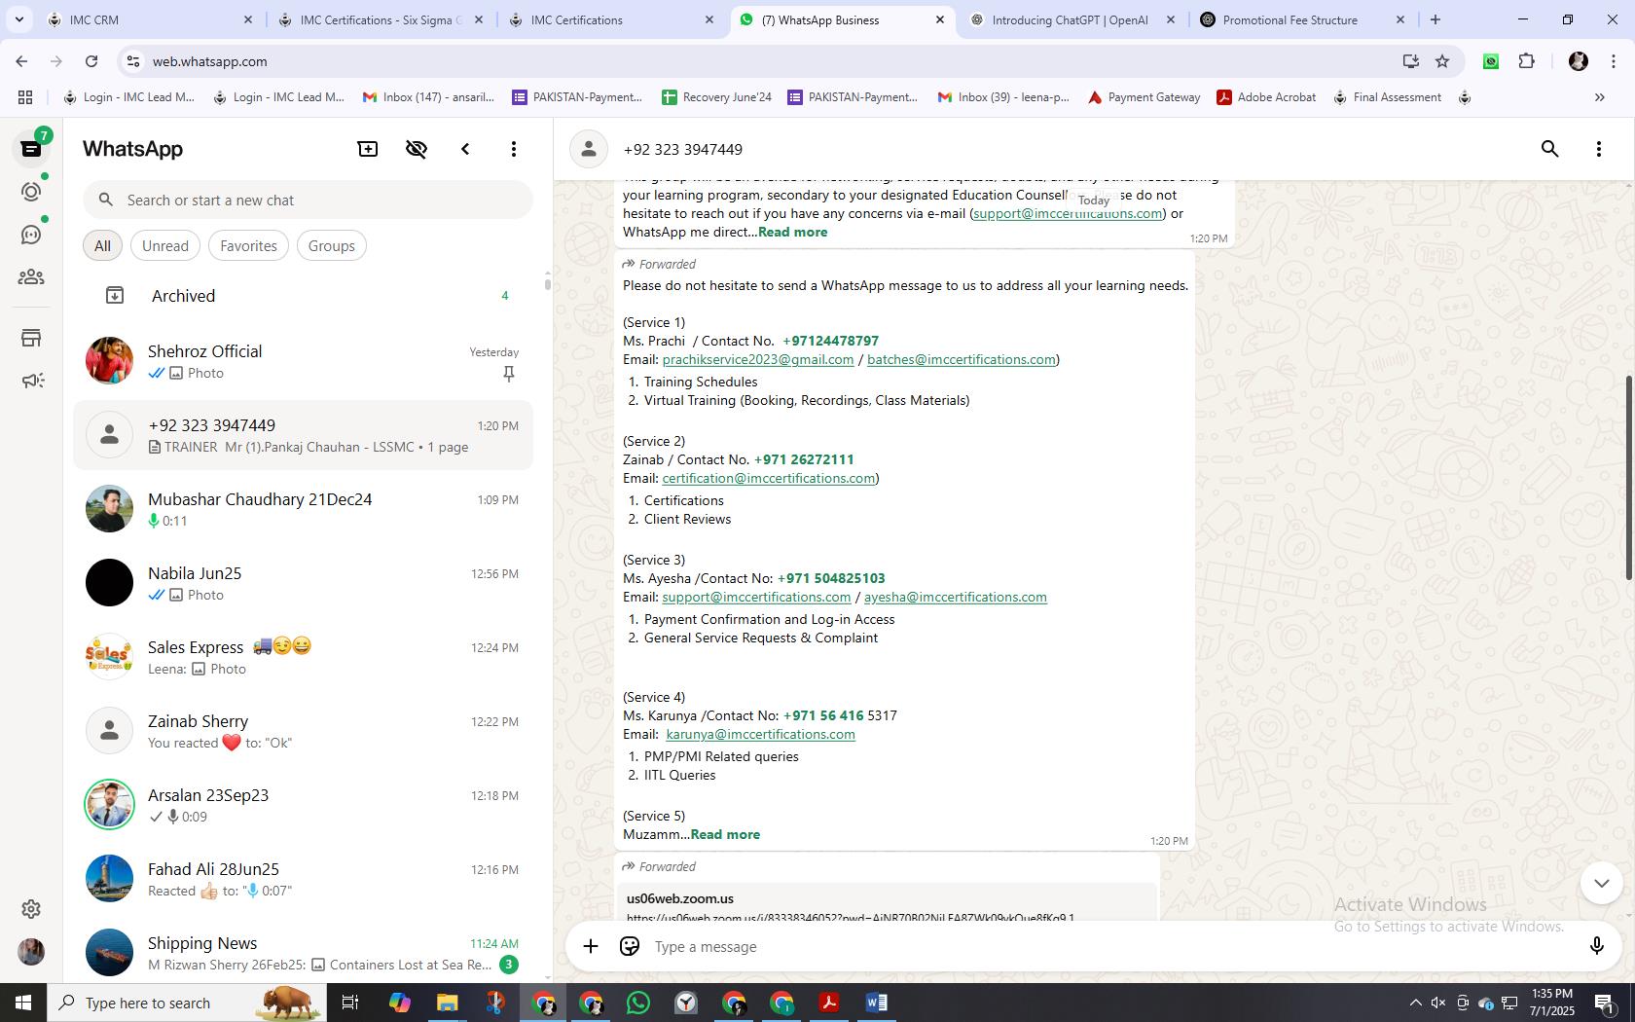Open the Chrome extensions puzzle icon
Screen dimensions: 1635x1022
coord(1526,61)
